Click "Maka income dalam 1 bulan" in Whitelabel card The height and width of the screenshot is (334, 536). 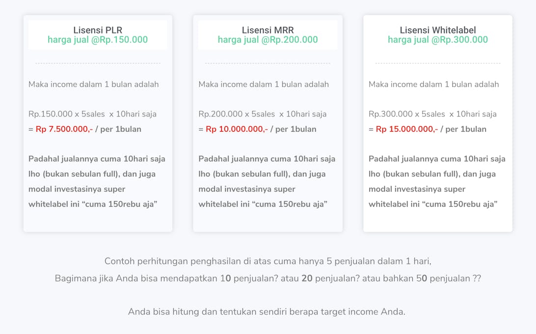433,84
